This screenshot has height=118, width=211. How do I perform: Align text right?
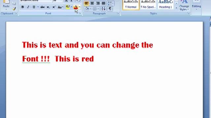[98, 3]
